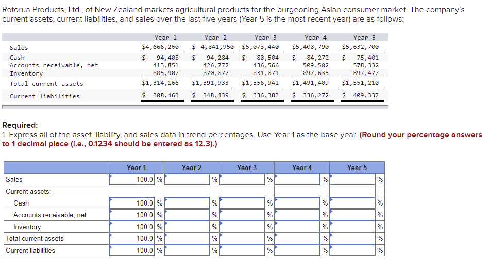This screenshot has height=260, width=490.
Task: Click the 'Year 4' answer table header
Action: 302,168
